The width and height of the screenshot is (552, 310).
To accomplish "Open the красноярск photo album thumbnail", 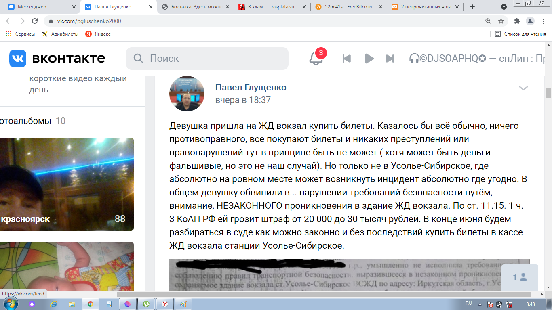I will click(x=67, y=184).
